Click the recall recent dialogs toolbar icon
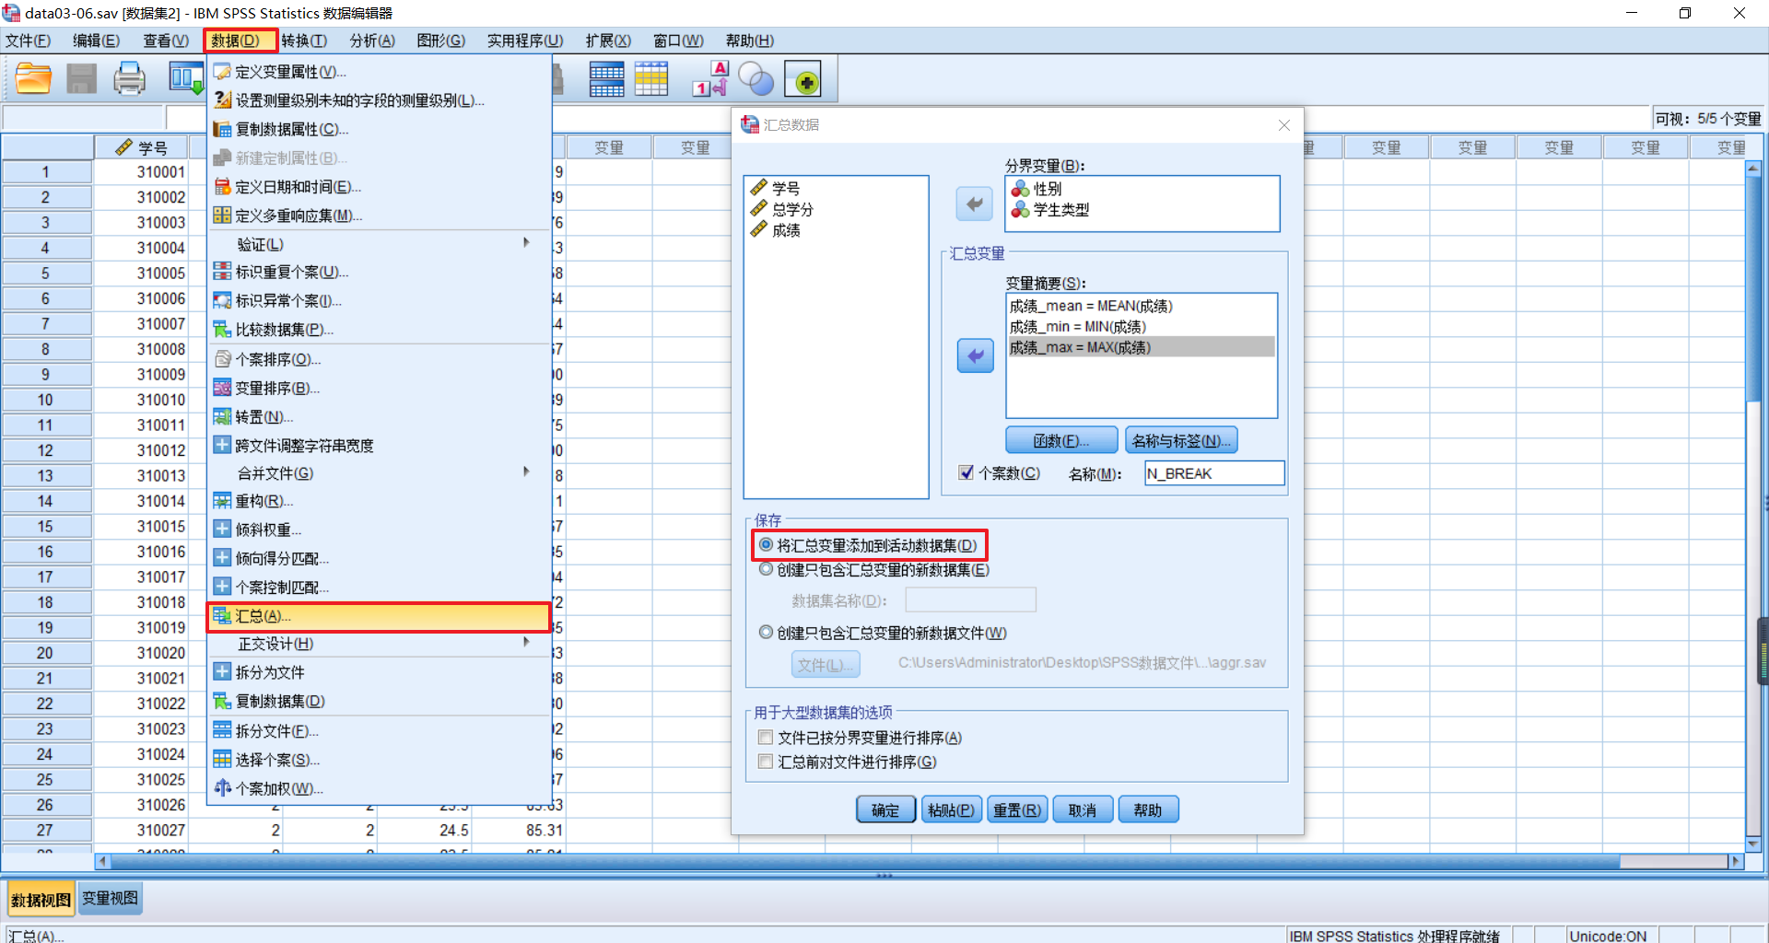The width and height of the screenshot is (1769, 943). click(x=185, y=79)
